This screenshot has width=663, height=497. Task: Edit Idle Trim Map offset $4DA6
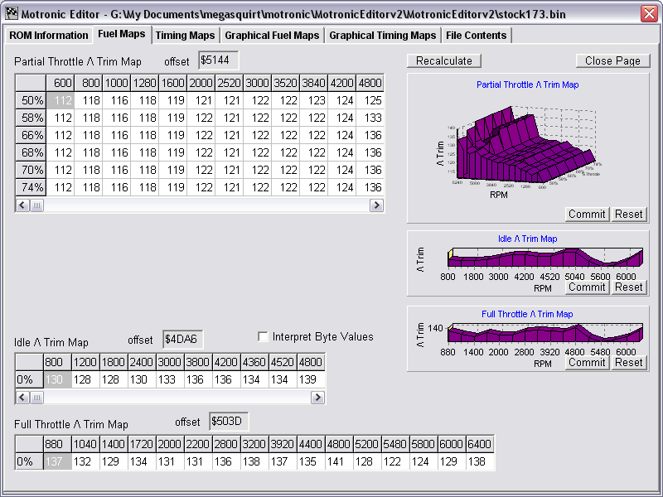(182, 340)
